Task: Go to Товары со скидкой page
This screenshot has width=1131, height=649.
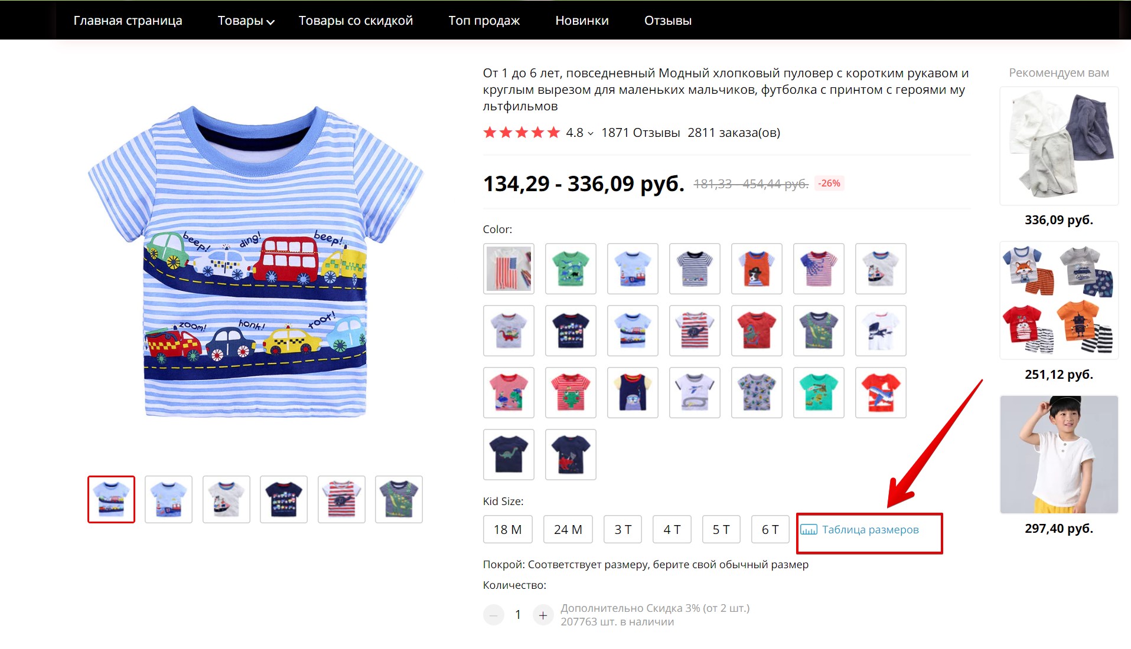Action: (356, 21)
